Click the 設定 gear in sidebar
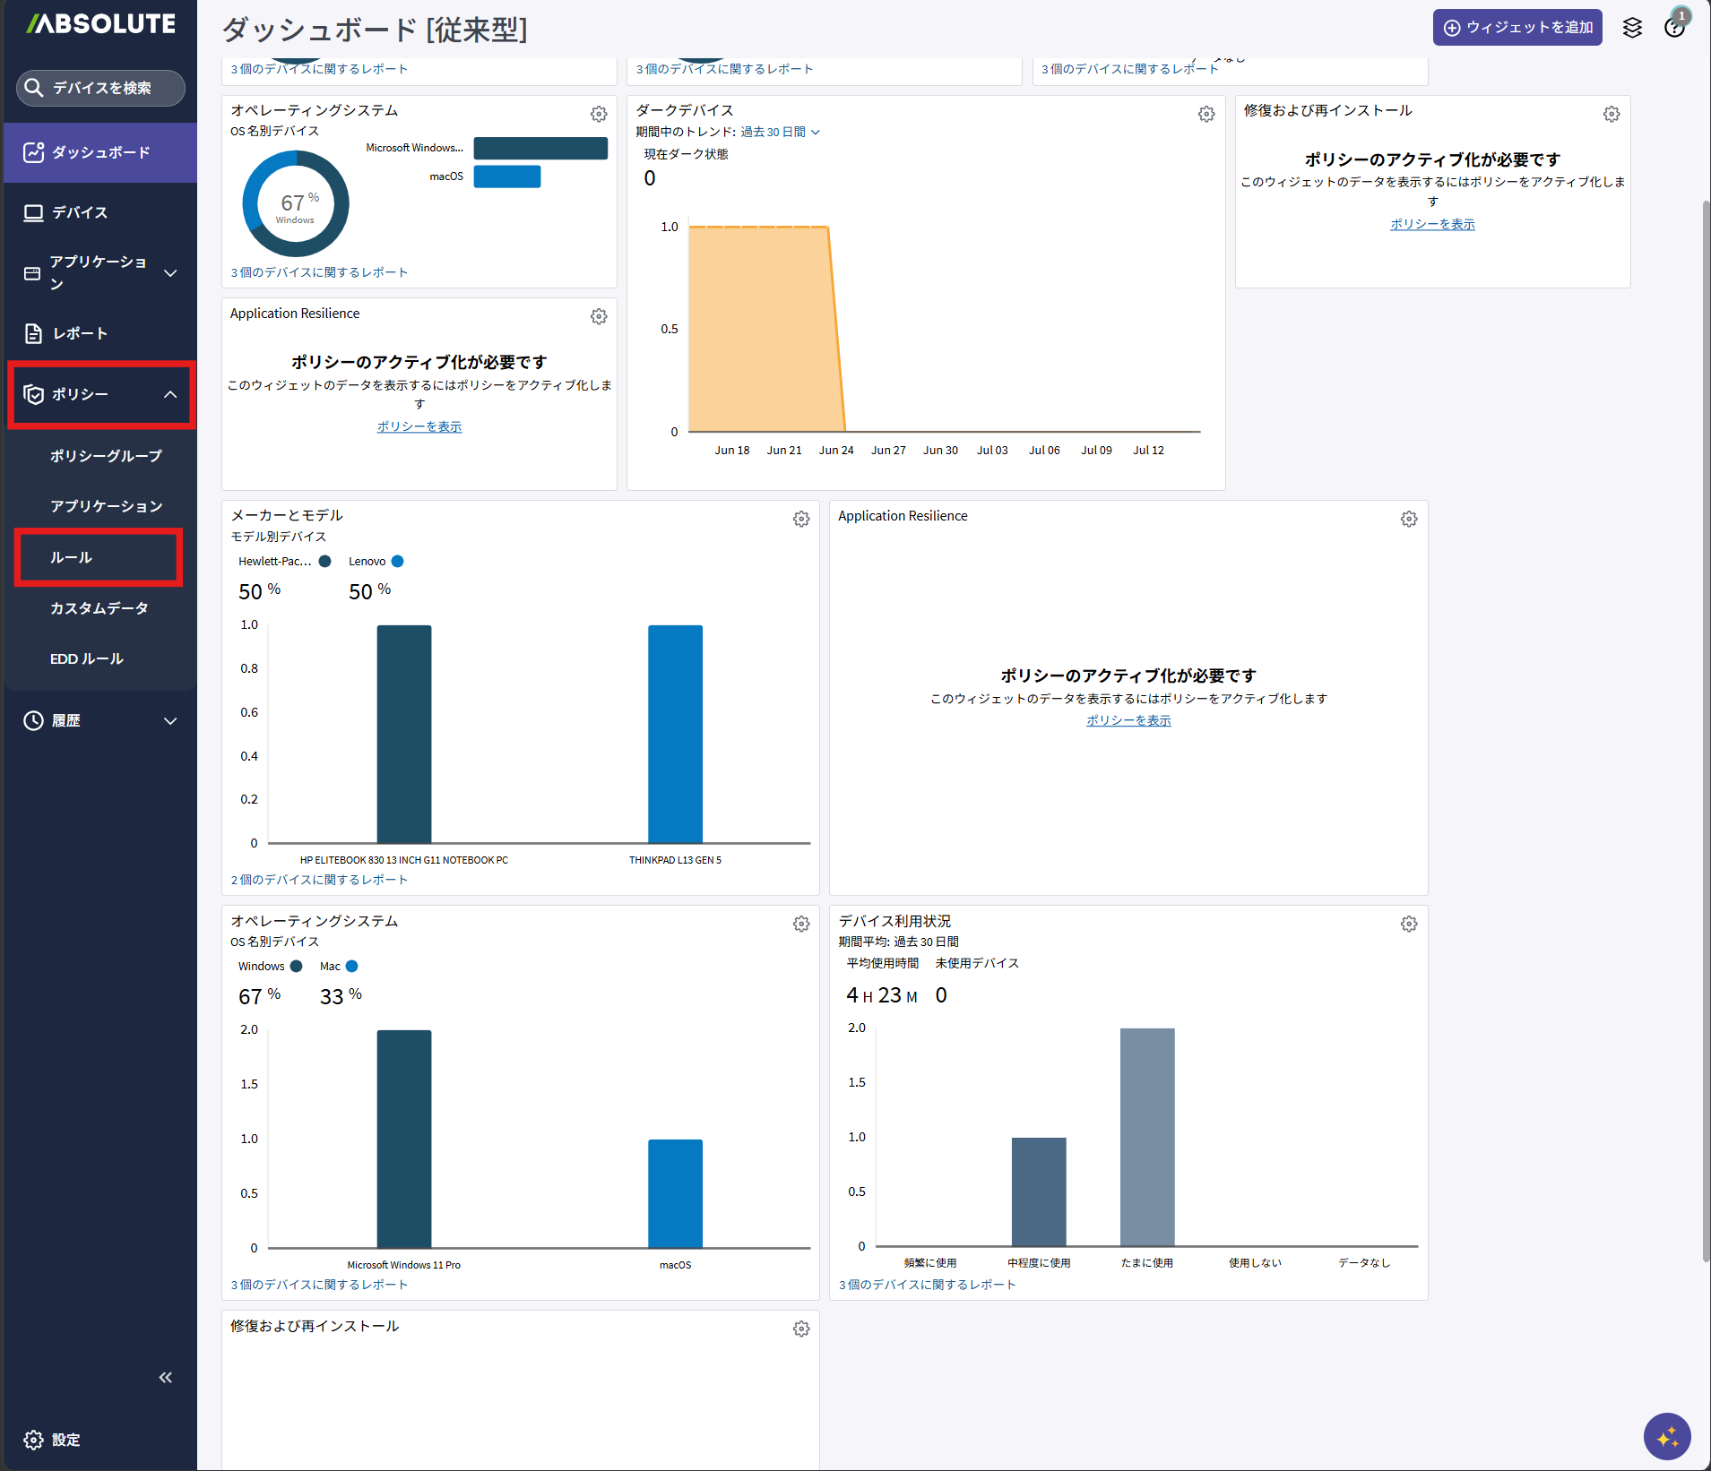 point(52,1440)
